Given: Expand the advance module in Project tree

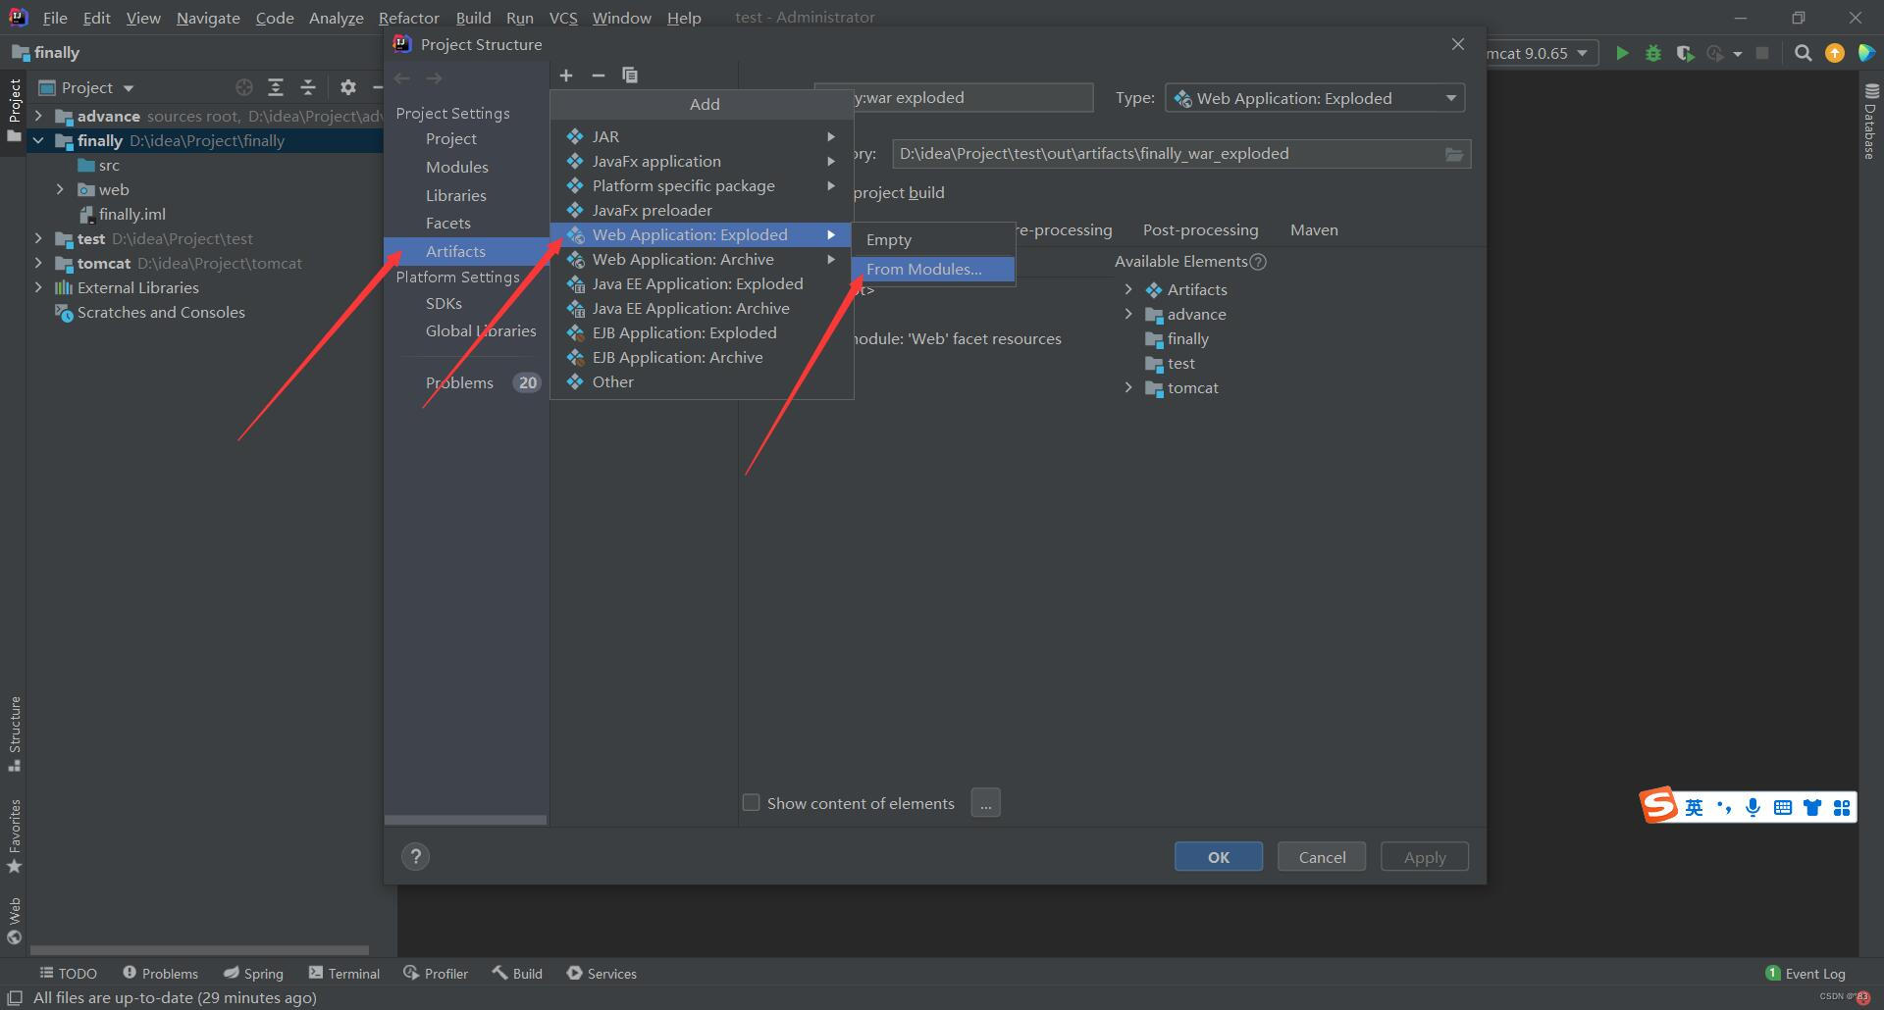Looking at the screenshot, I should pos(38,116).
